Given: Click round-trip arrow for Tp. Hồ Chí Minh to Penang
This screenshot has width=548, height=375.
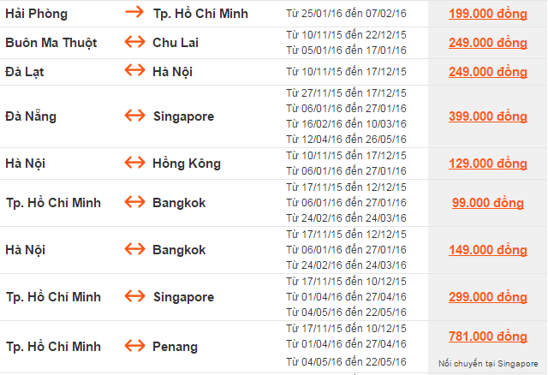Looking at the screenshot, I should coord(135,347).
